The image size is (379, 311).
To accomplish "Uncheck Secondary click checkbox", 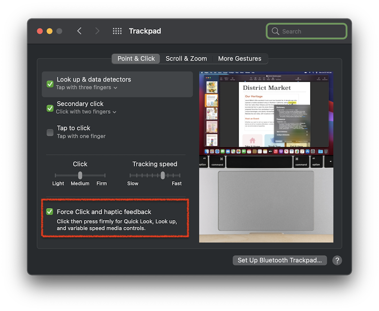I will [50, 108].
